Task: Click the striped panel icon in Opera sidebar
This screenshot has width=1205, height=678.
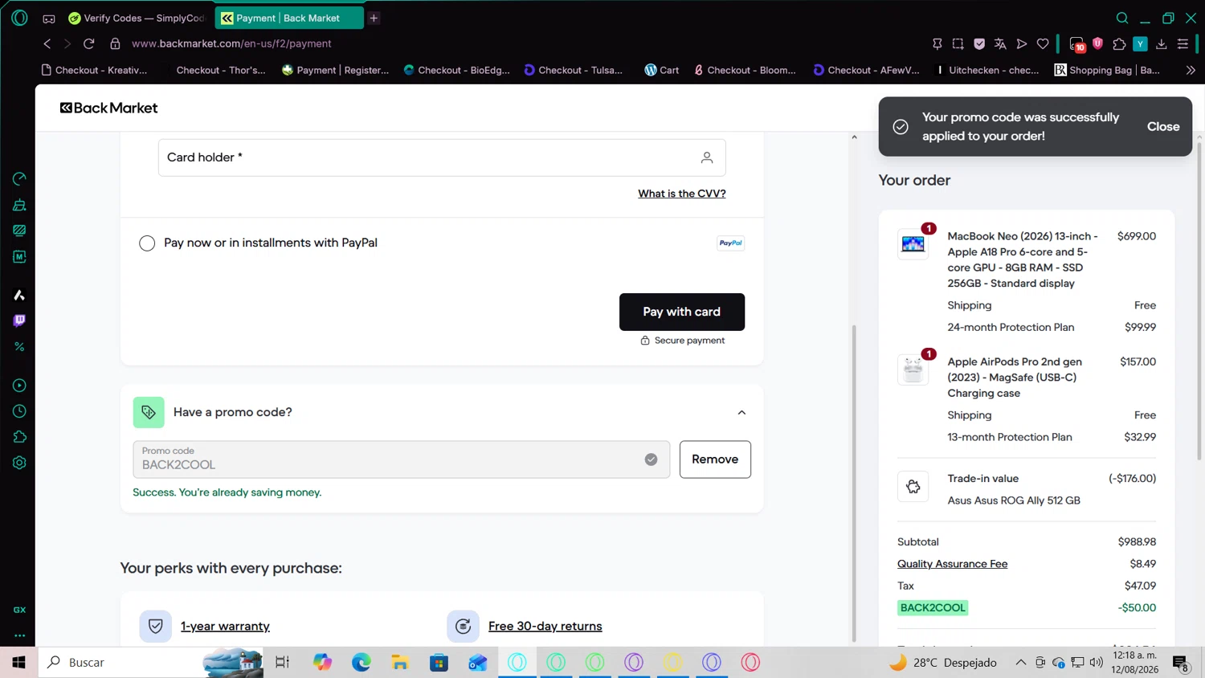Action: click(x=19, y=231)
